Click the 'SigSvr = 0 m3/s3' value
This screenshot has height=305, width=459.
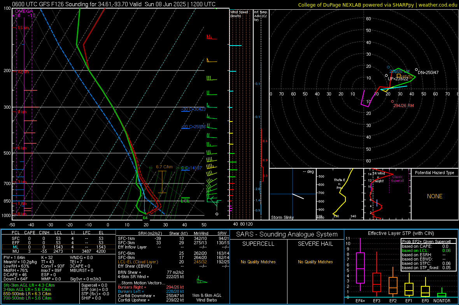[86, 279]
